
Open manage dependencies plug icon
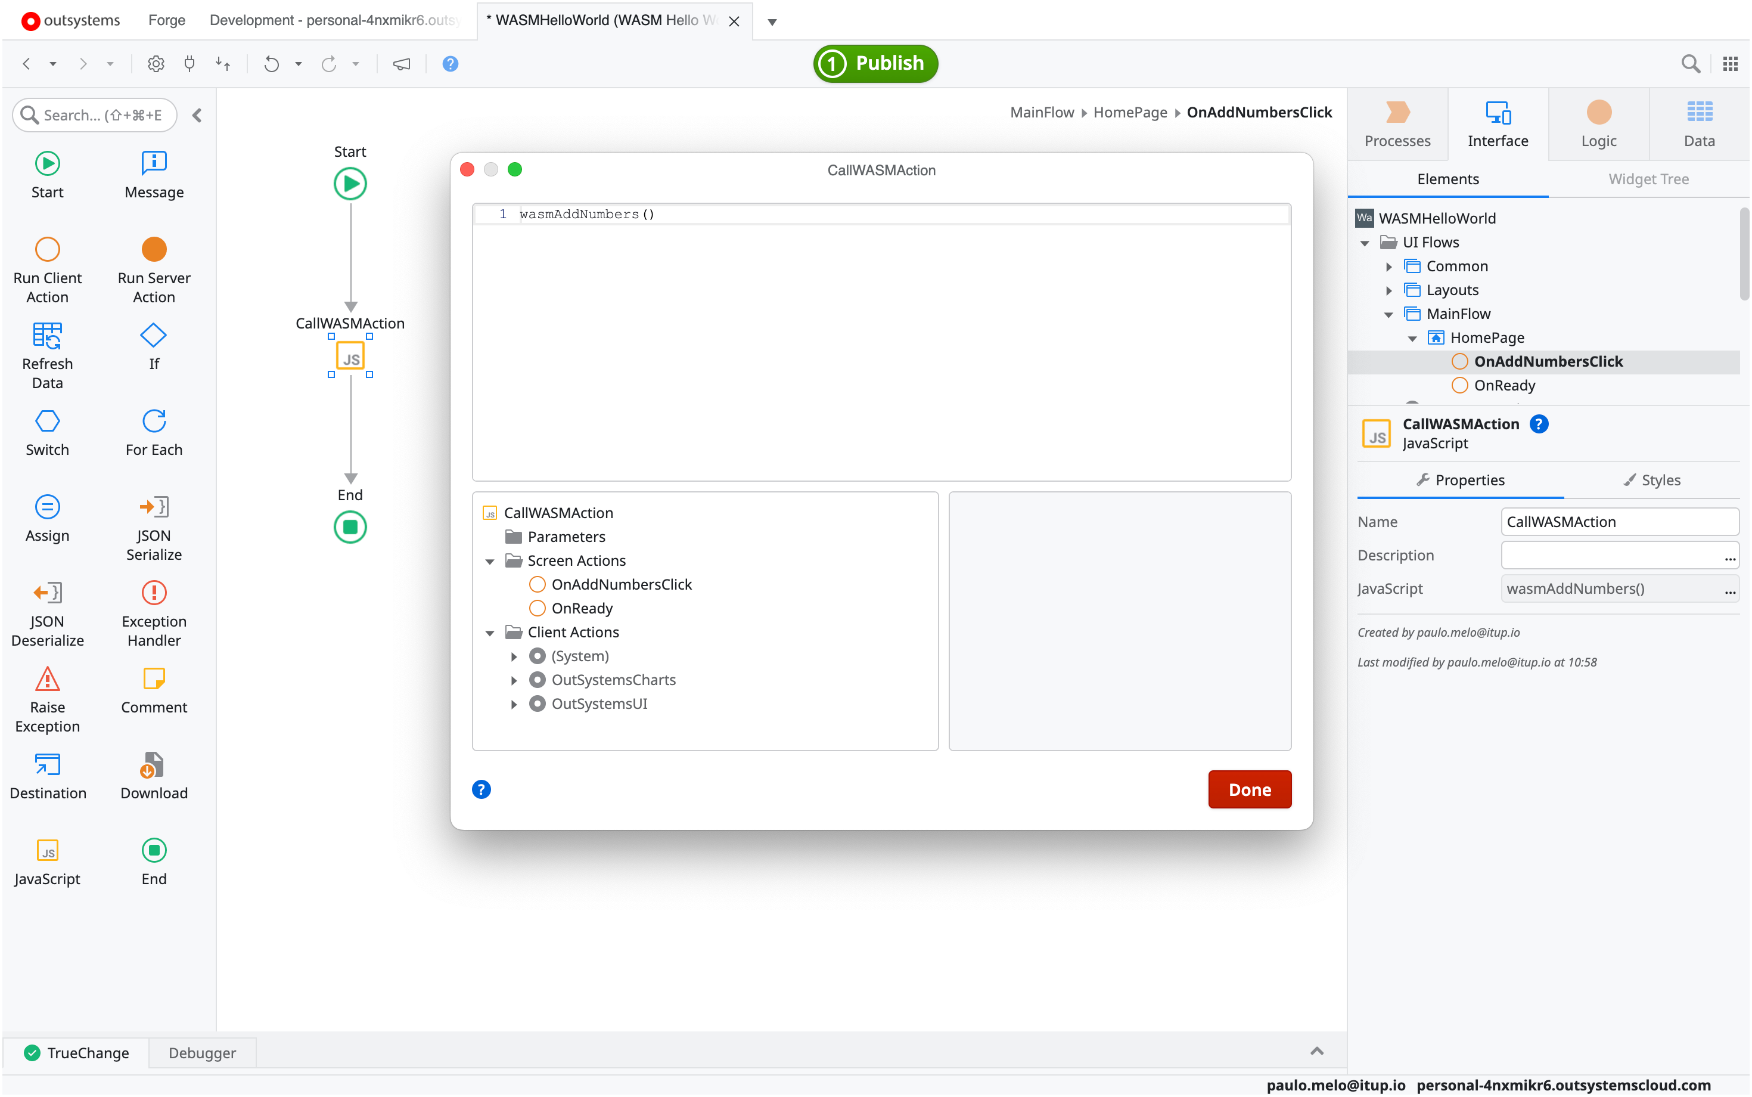[x=190, y=64]
